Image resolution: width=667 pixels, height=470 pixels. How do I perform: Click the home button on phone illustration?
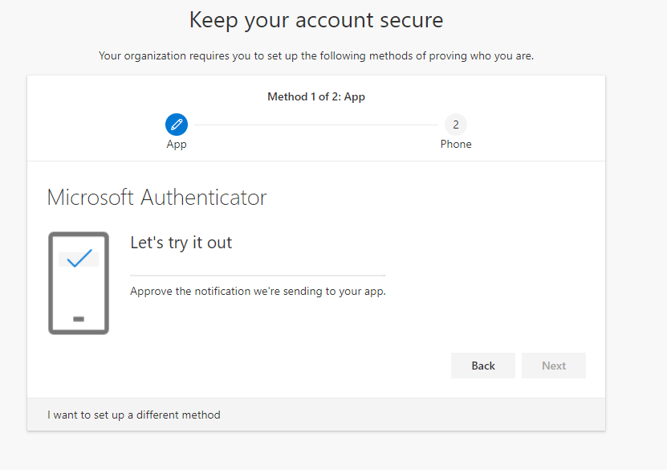tap(79, 319)
